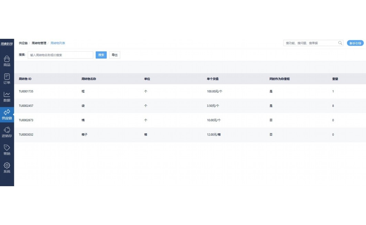Open the 订单 sidebar icon

coord(7,79)
